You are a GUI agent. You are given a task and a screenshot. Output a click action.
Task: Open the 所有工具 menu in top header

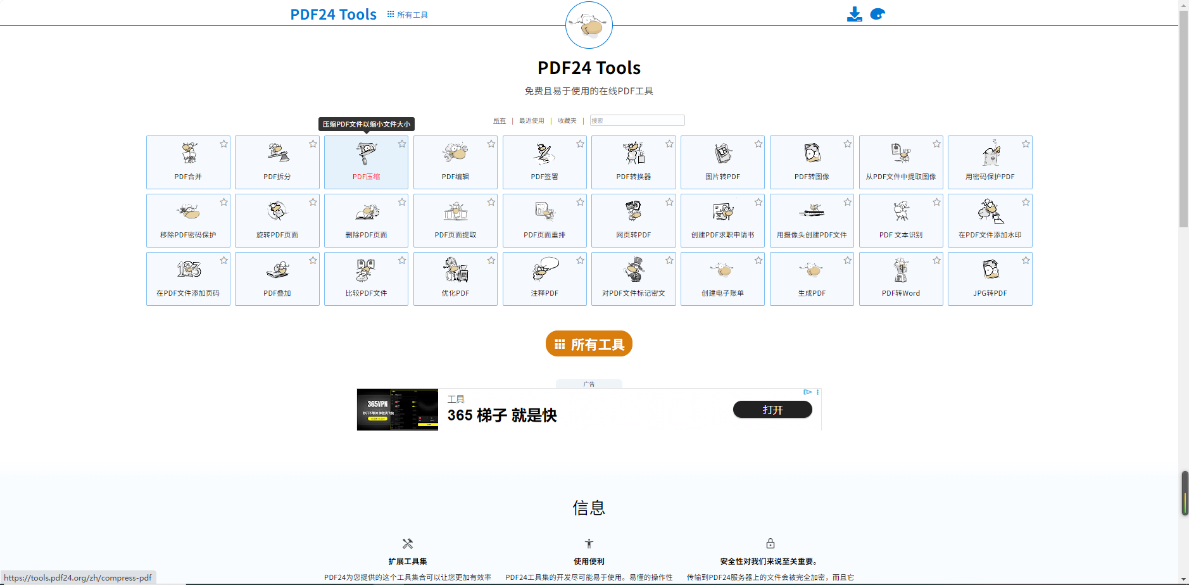[408, 15]
